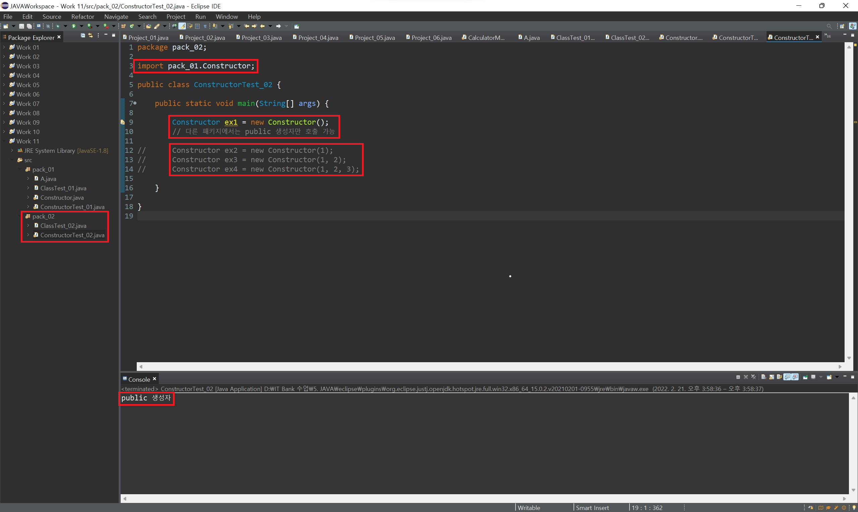Click the Debug bug icon

[58, 26]
